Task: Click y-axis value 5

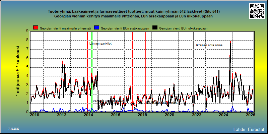Action: tap(27, 67)
